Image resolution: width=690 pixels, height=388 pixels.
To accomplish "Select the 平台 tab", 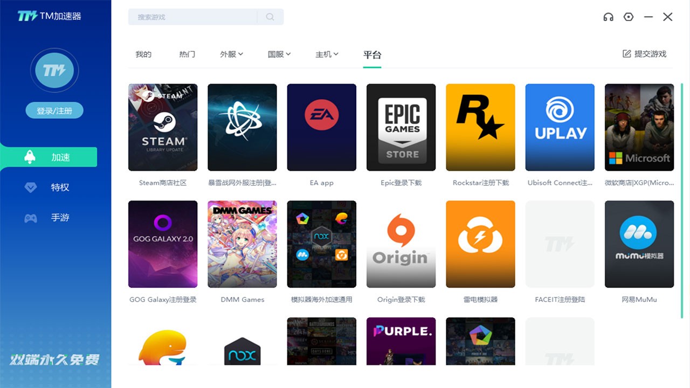I will [372, 54].
